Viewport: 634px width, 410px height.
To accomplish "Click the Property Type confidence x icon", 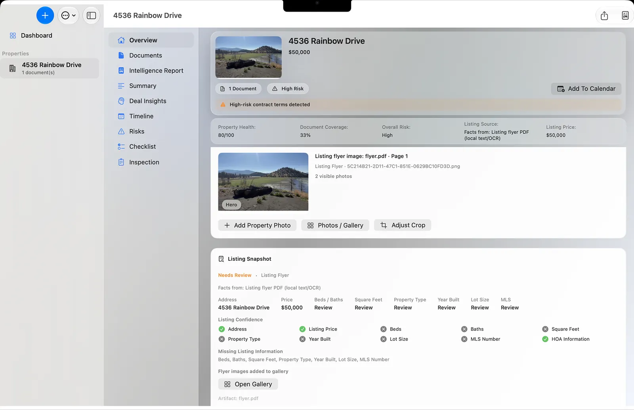I will 222,339.
